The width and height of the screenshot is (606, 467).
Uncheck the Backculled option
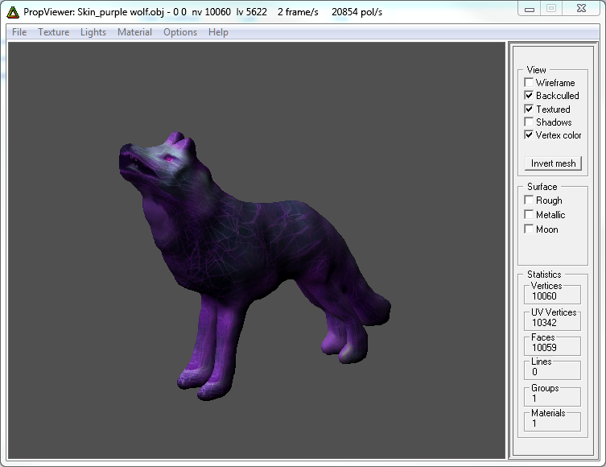(x=529, y=96)
